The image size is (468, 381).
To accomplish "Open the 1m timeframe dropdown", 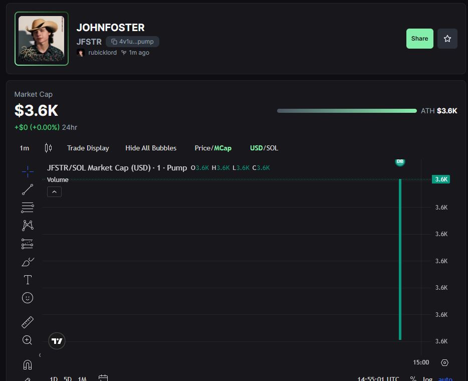I will [24, 148].
